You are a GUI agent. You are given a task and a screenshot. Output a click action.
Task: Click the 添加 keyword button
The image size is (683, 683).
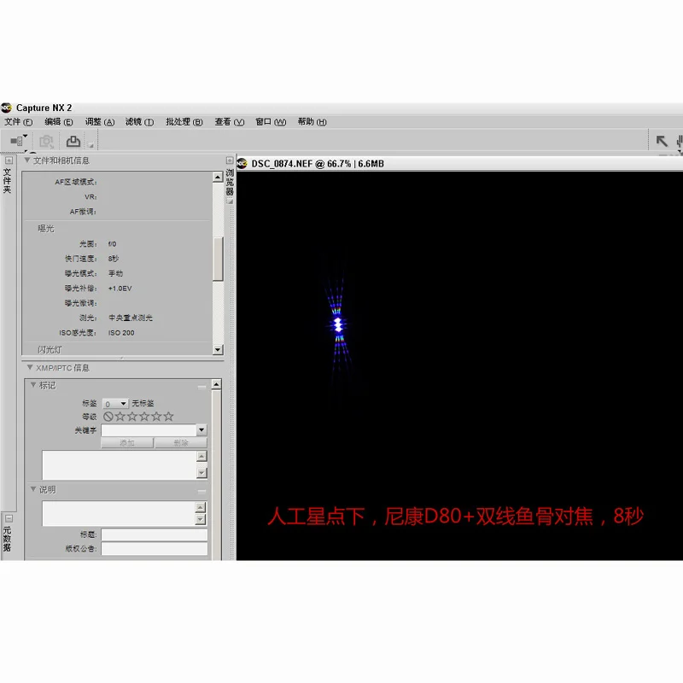click(127, 442)
